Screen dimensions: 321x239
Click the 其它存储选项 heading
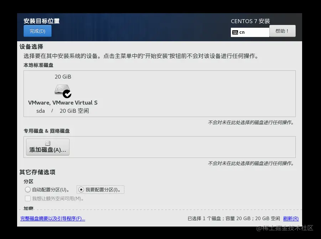[37, 172]
